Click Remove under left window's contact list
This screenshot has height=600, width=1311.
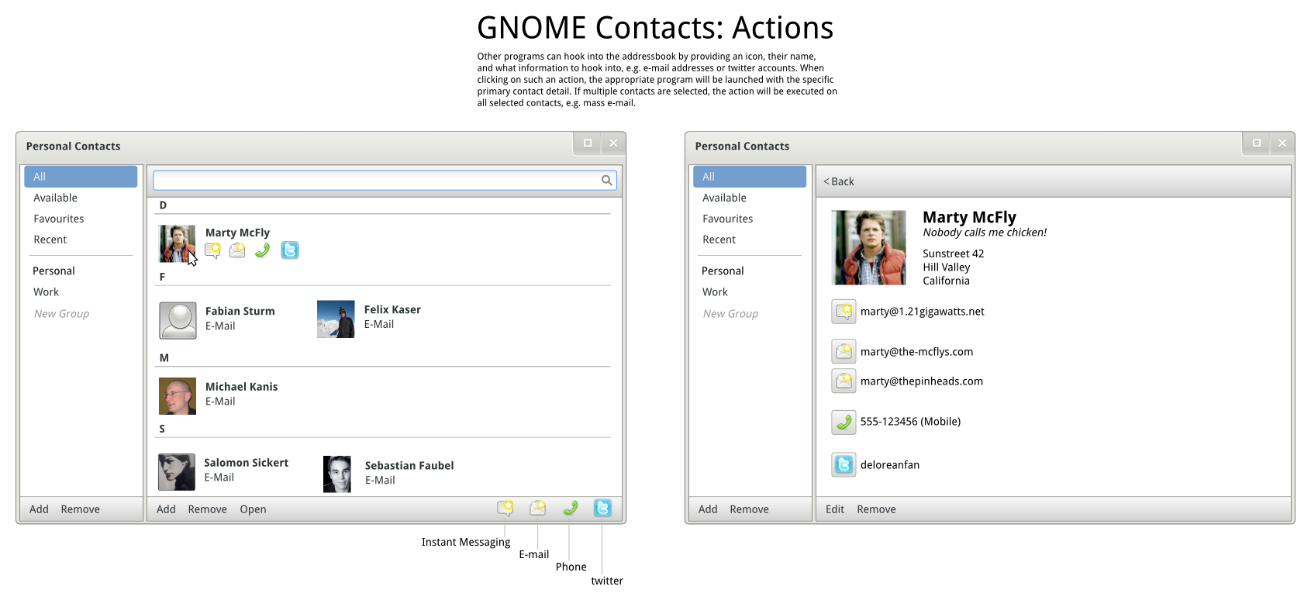208,509
